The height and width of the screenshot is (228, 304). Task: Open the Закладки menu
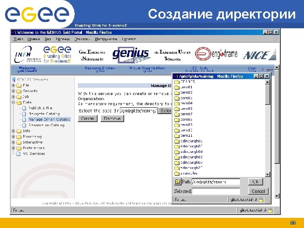click(82, 39)
